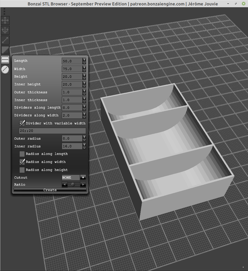
Task: Decrease Length with the minus button
Action: click(x=84, y=63)
